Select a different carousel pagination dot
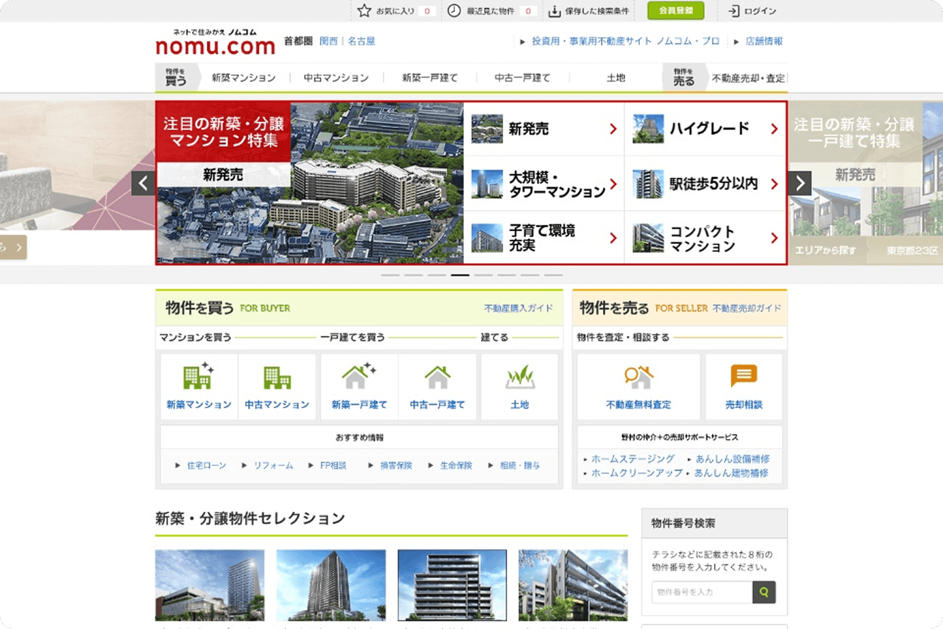 pos(482,275)
